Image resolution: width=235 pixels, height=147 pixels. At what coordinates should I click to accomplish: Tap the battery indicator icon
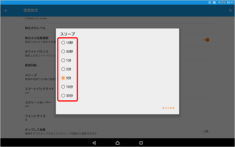(x=222, y=2)
